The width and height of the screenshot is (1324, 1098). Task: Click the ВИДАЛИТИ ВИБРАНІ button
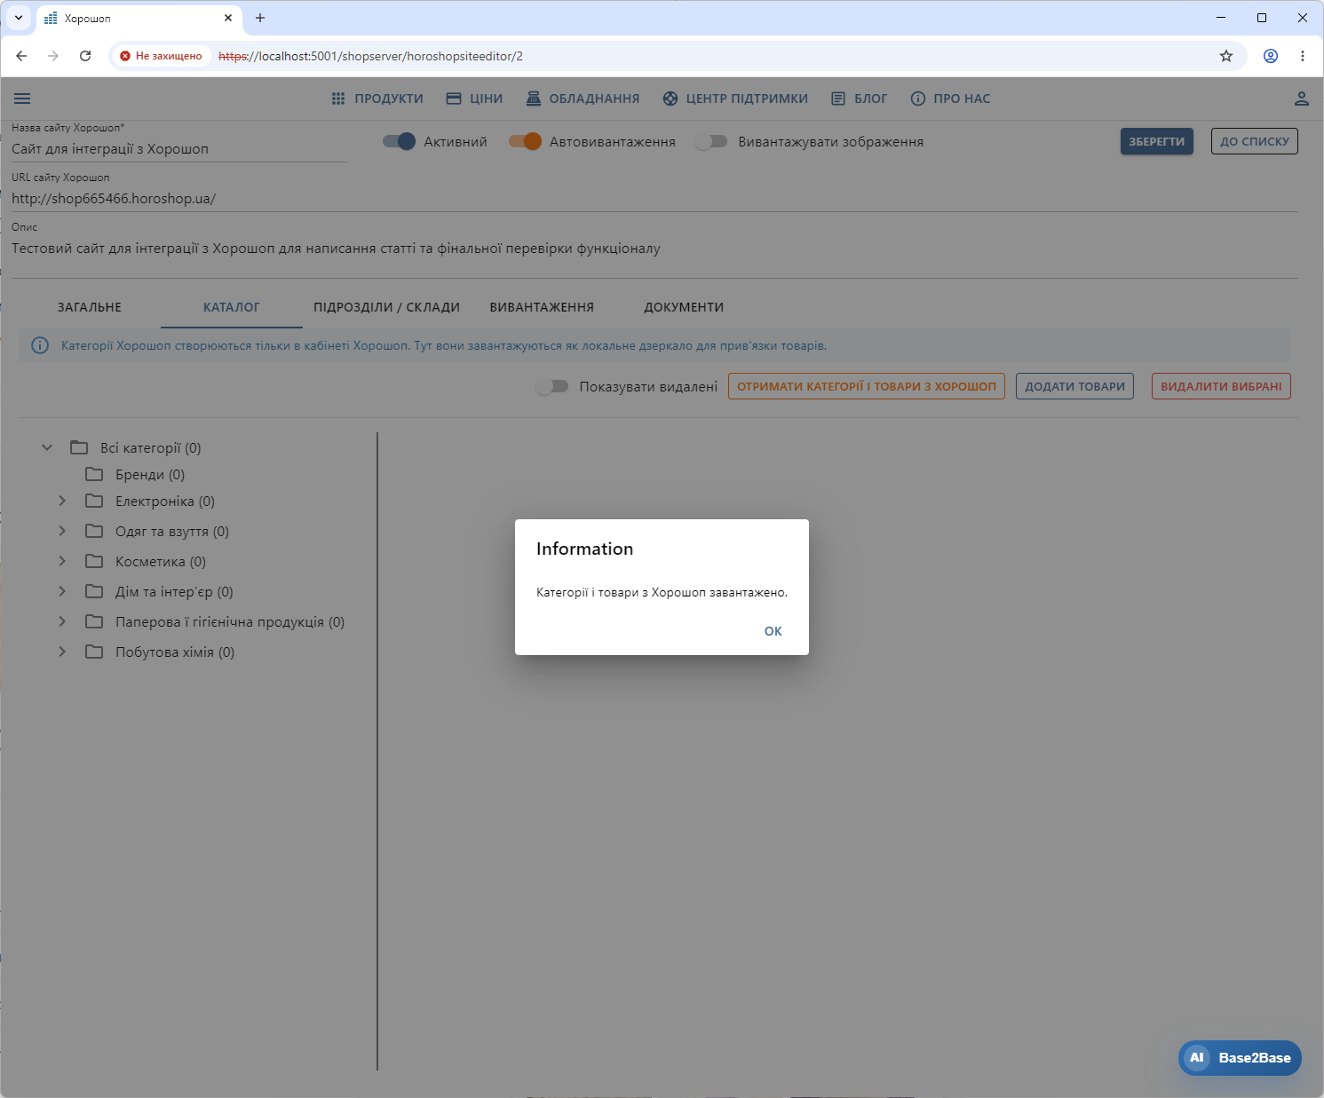[1221, 386]
